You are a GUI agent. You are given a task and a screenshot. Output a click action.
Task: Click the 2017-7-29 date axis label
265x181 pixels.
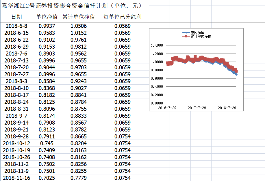tap(197, 108)
